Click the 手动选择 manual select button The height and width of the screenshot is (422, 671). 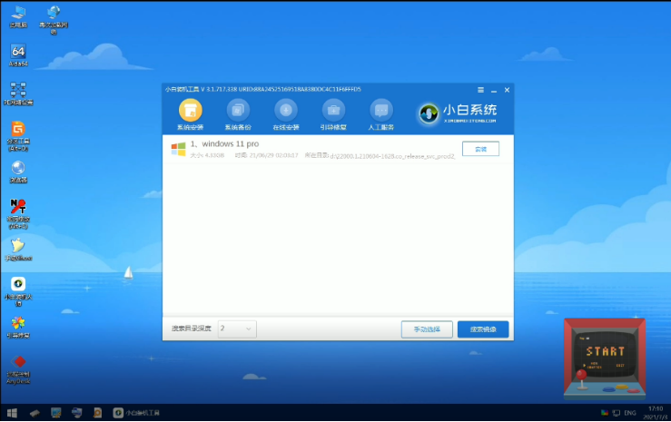(x=426, y=329)
